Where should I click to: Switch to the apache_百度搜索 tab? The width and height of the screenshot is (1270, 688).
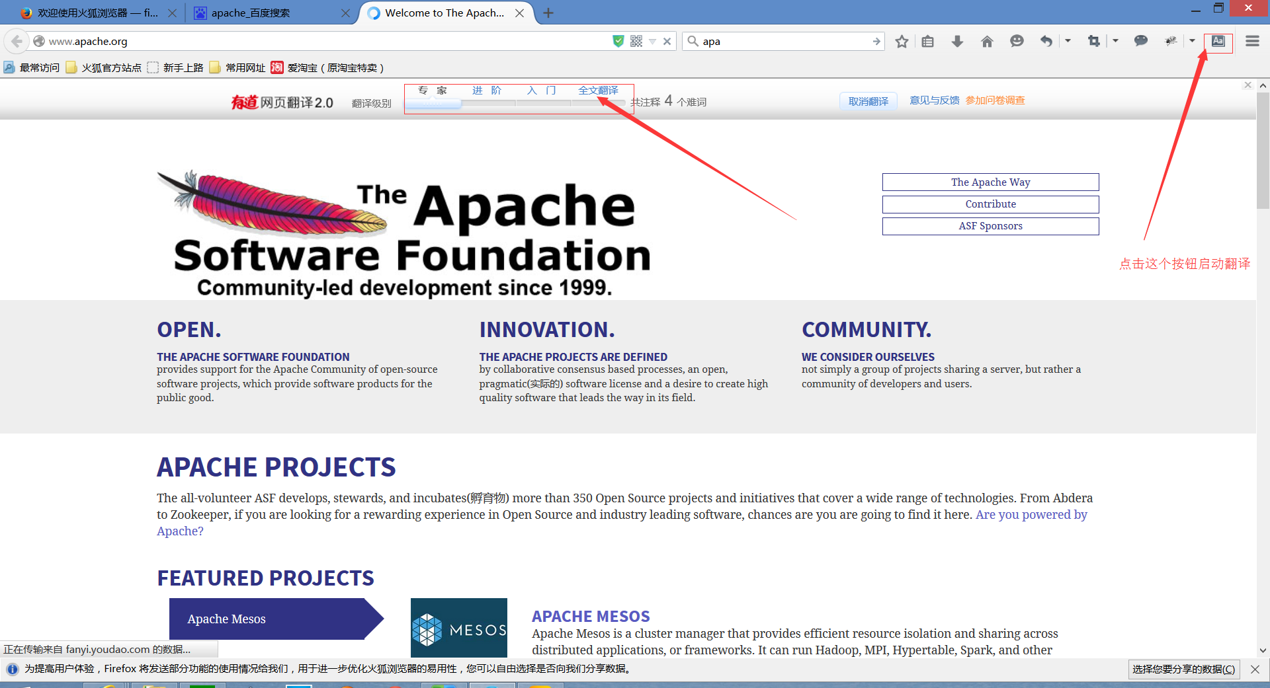point(271,13)
